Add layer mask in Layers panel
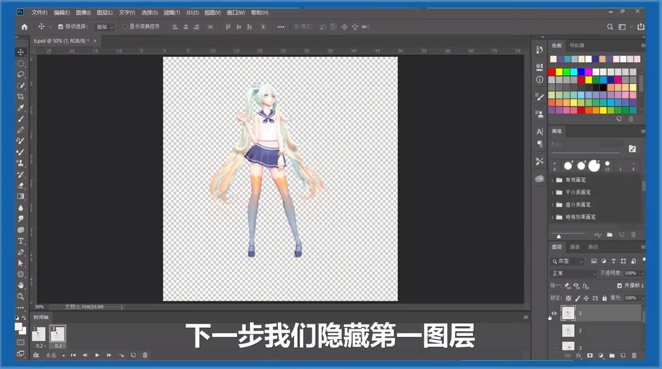Image resolution: width=662 pixels, height=369 pixels. pyautogui.click(x=590, y=355)
